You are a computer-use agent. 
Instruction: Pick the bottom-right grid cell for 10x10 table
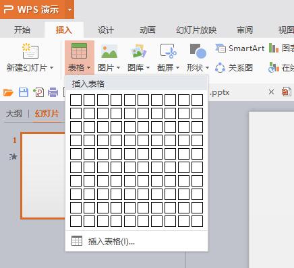[x=197, y=221]
